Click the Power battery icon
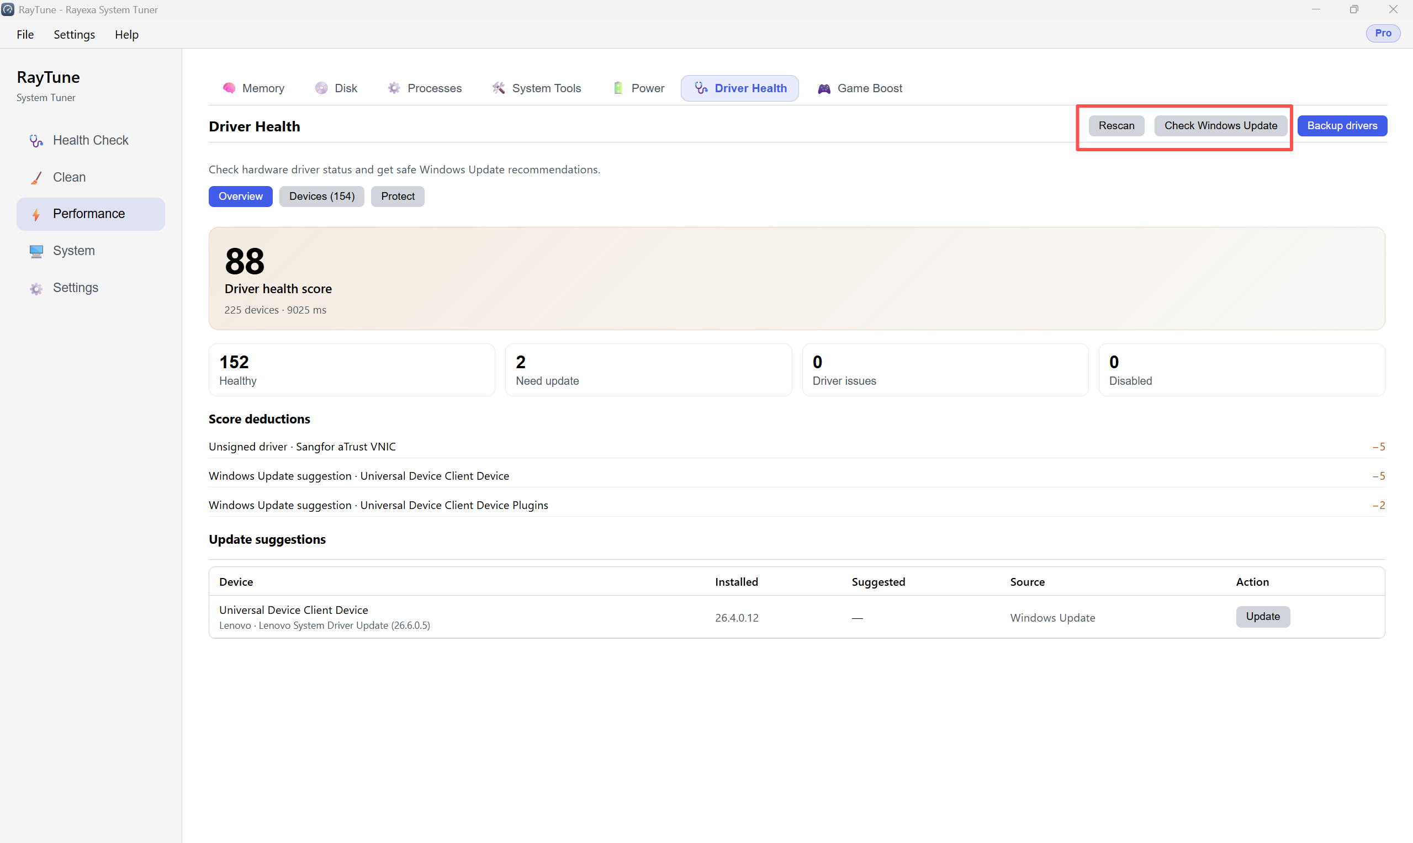 pyautogui.click(x=618, y=88)
